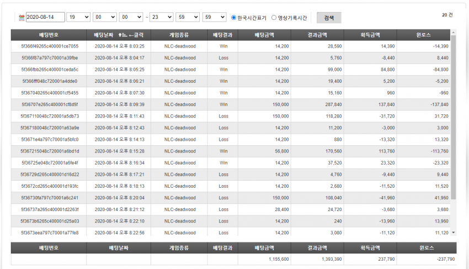
Task: Click the result amount 99,000
Action: pyautogui.click(x=335, y=70)
